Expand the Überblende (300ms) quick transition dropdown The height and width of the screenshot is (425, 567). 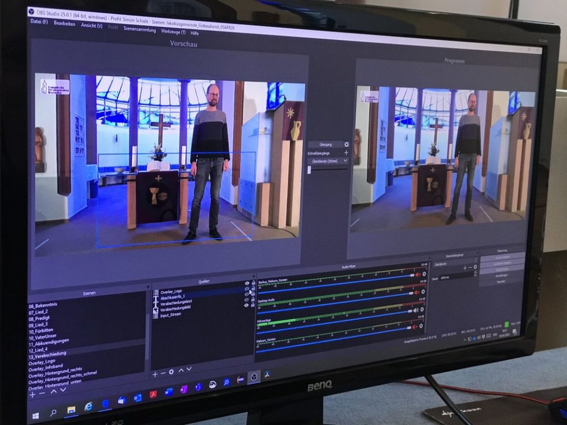328,161
